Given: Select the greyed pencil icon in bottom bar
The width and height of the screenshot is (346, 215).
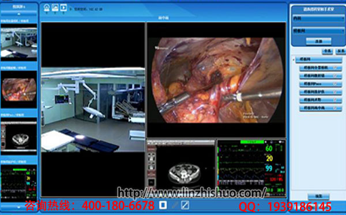Looking at the screenshot, I should pyautogui.click(x=174, y=205).
